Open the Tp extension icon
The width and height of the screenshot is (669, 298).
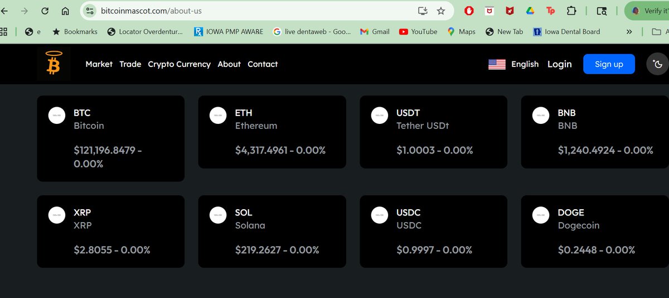tap(550, 11)
